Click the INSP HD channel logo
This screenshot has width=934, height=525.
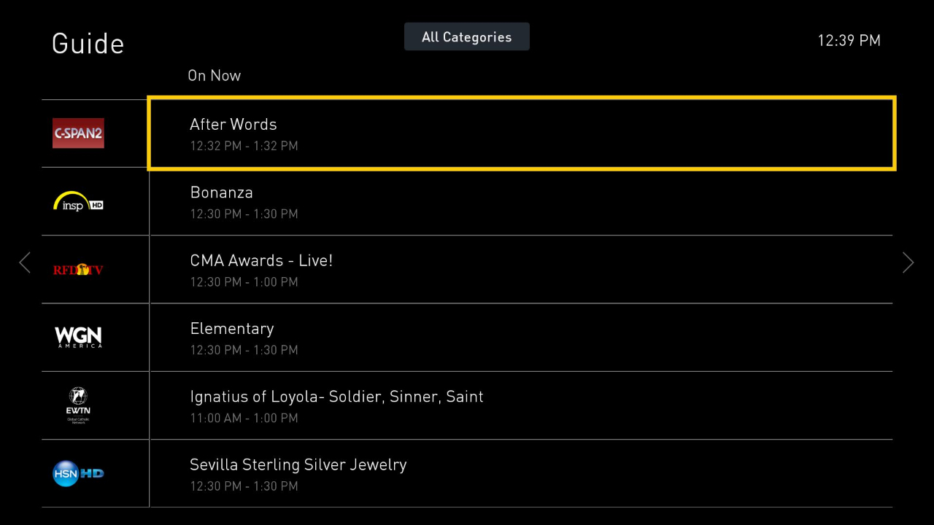tap(78, 201)
